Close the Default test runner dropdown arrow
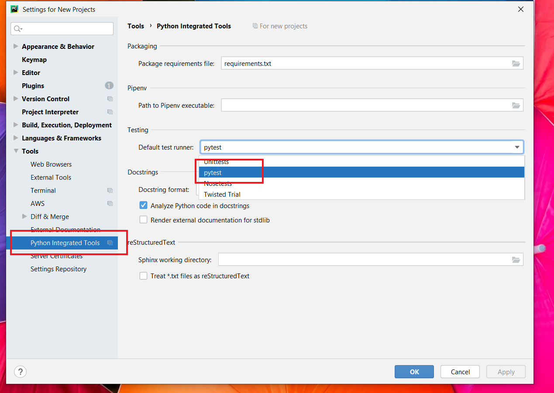Screen dimensions: 554x393 [517, 147]
